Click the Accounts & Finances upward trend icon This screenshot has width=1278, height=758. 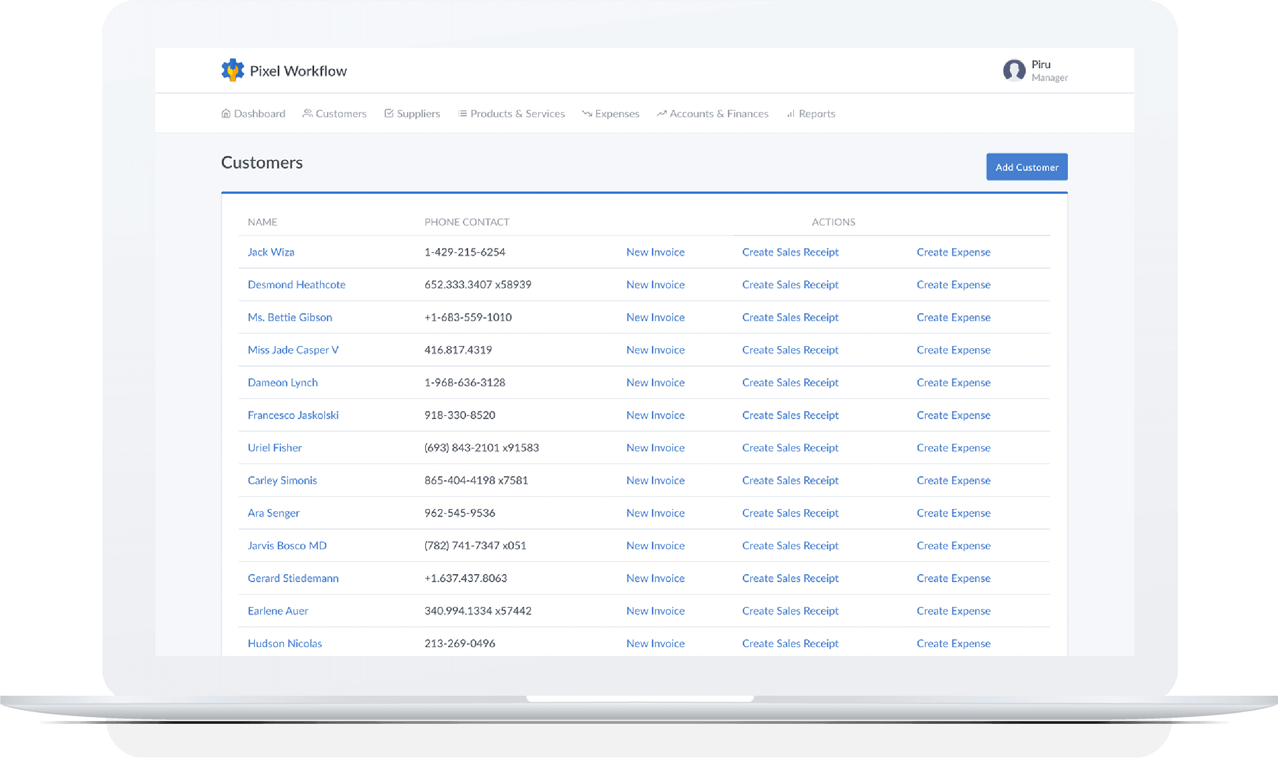(662, 113)
